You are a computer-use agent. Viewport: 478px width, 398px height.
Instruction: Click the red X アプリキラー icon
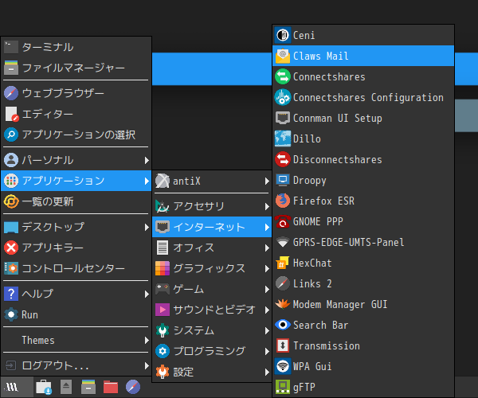(11, 248)
